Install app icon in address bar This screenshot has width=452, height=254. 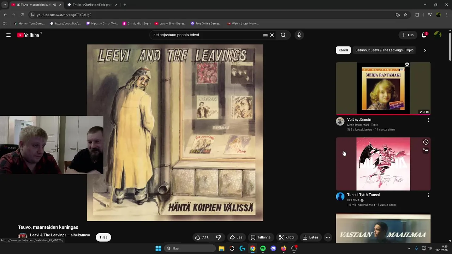pyautogui.click(x=398, y=15)
